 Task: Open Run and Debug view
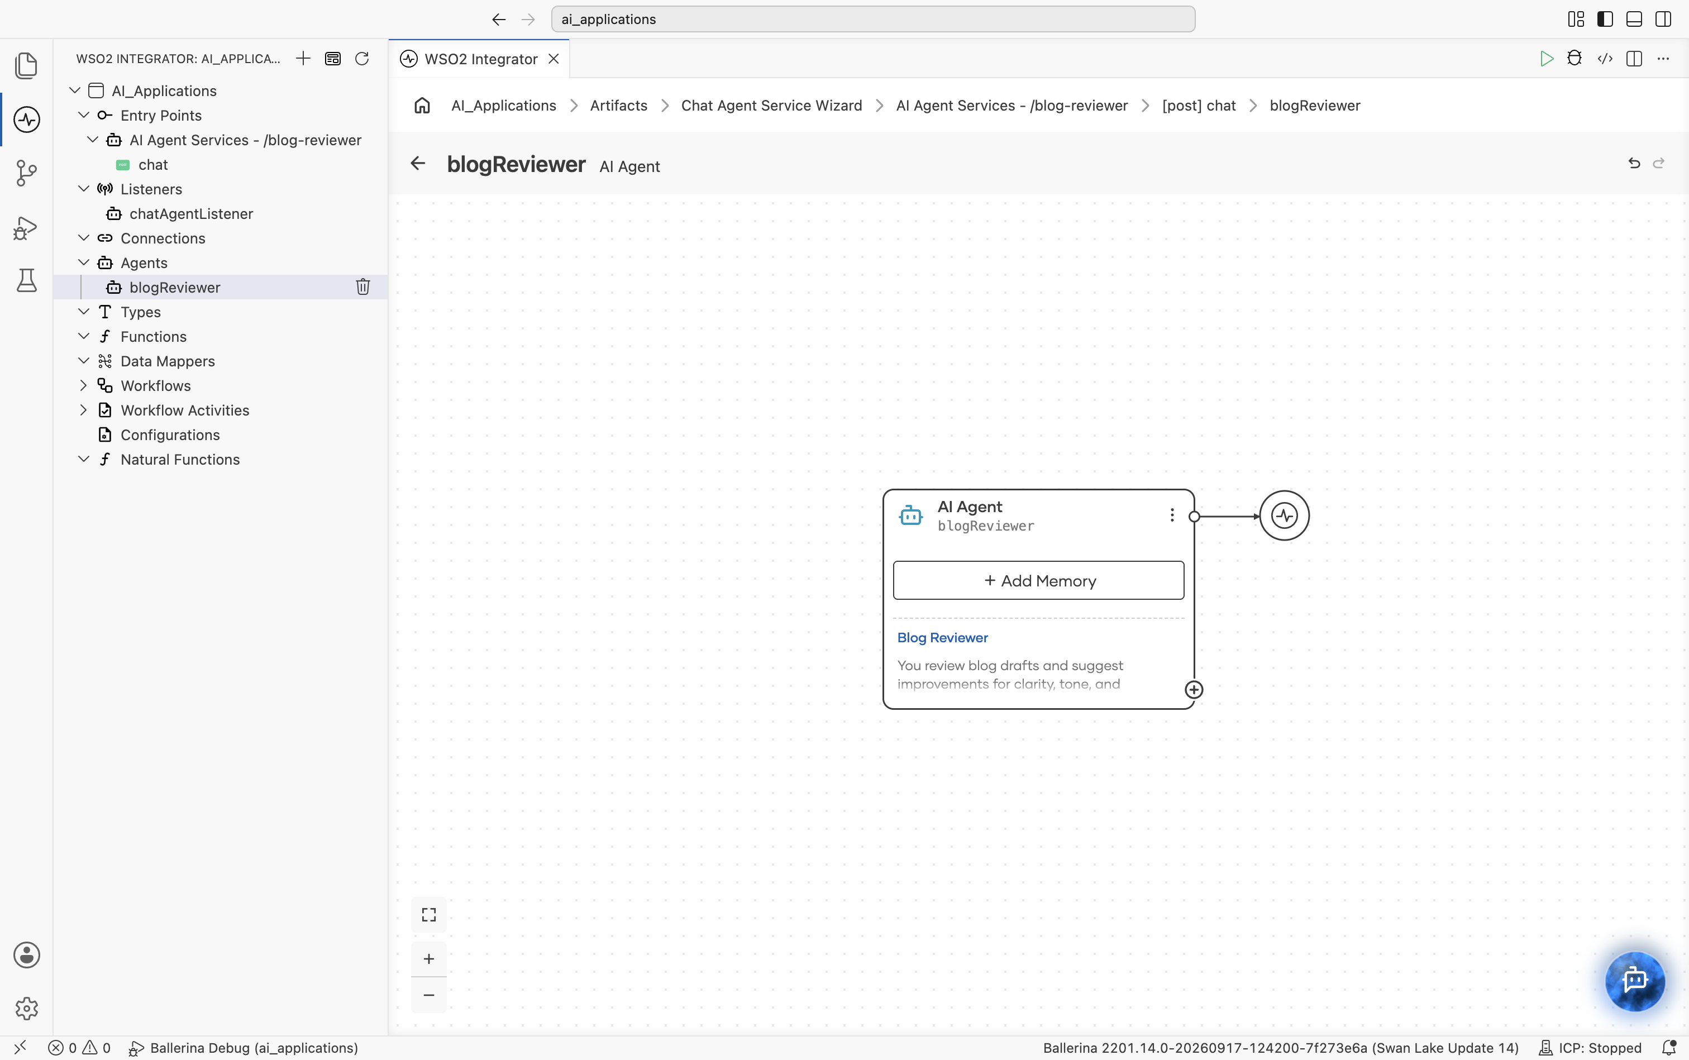[x=26, y=228]
